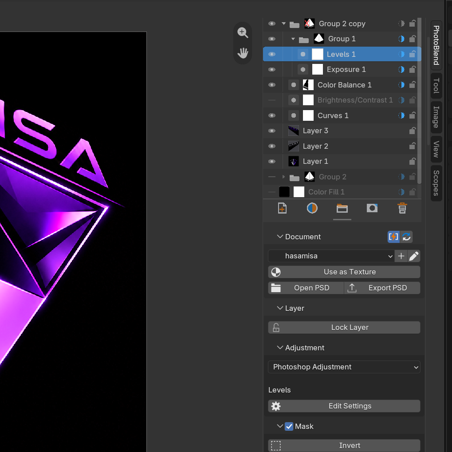Open the hasamisa document dropdown

[x=331, y=256]
